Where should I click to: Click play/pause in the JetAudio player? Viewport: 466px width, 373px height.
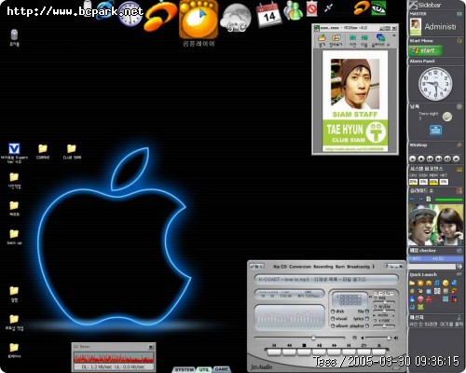[320, 352]
